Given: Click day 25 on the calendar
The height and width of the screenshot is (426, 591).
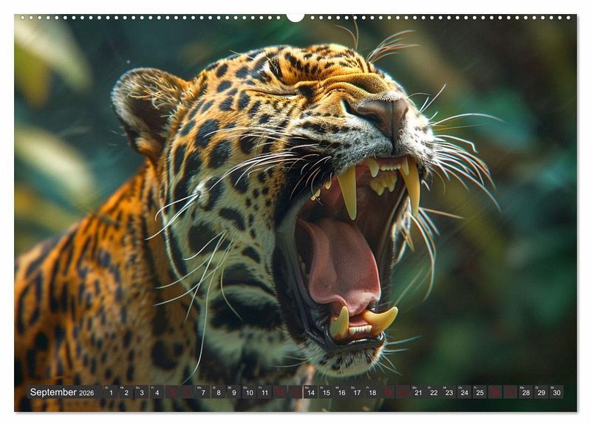Looking at the screenshot, I should point(480,393).
